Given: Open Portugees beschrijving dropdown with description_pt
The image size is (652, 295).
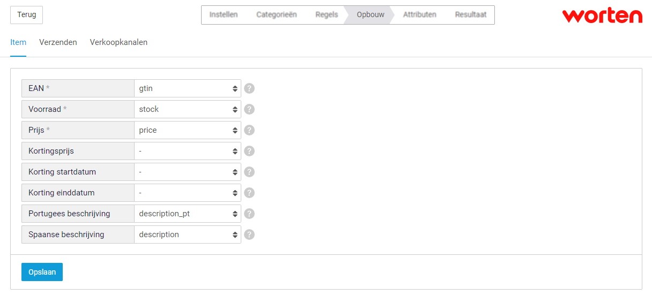Looking at the screenshot, I should (188, 214).
